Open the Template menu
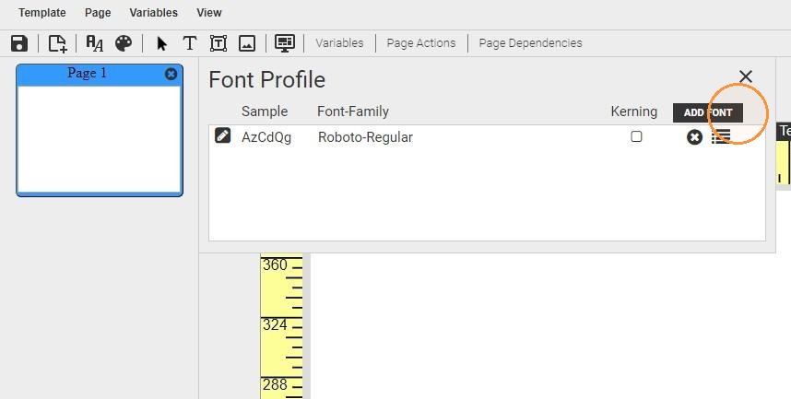 (41, 13)
